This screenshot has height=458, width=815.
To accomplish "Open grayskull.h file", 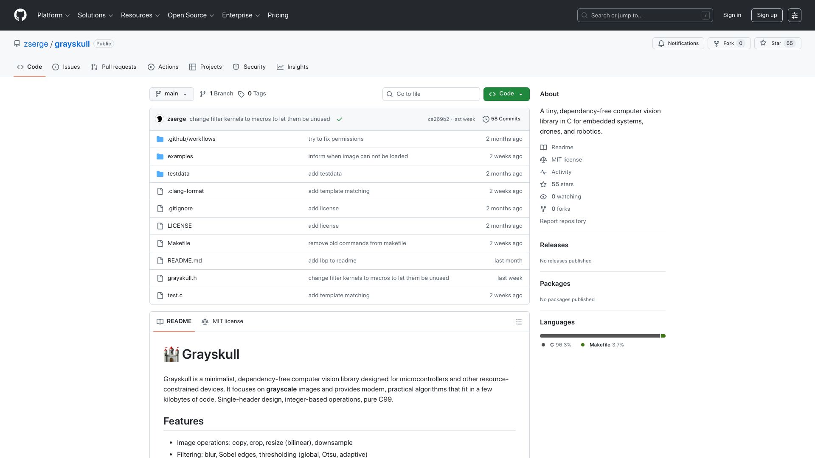I will pyautogui.click(x=182, y=278).
